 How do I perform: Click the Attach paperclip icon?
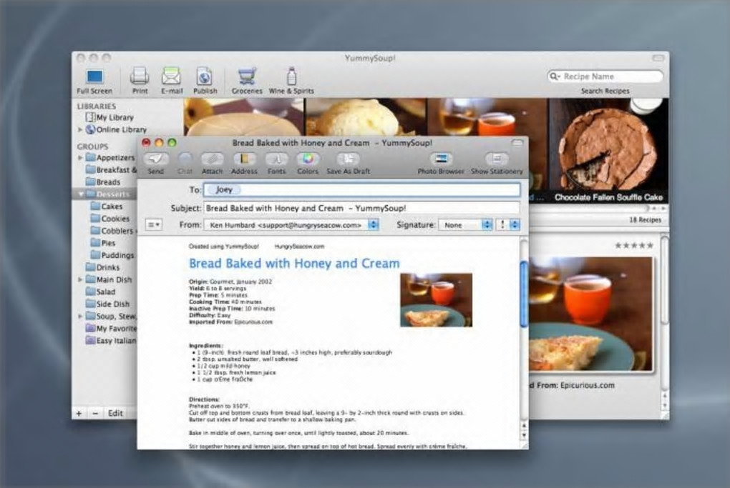[213, 159]
